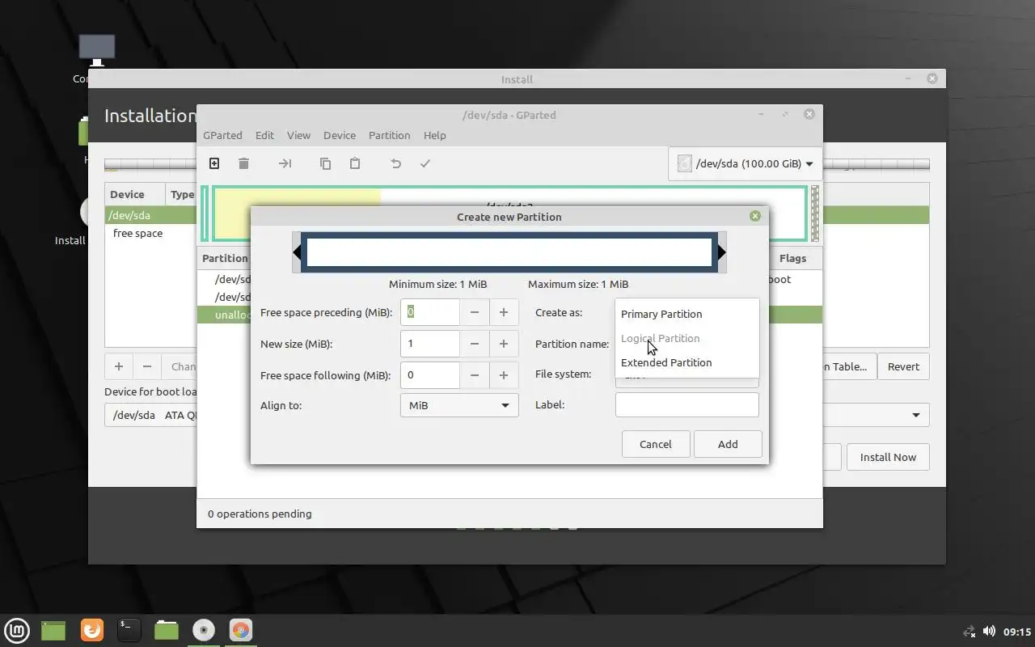
Task: Click the 0 operations pending status text
Action: pyautogui.click(x=260, y=514)
